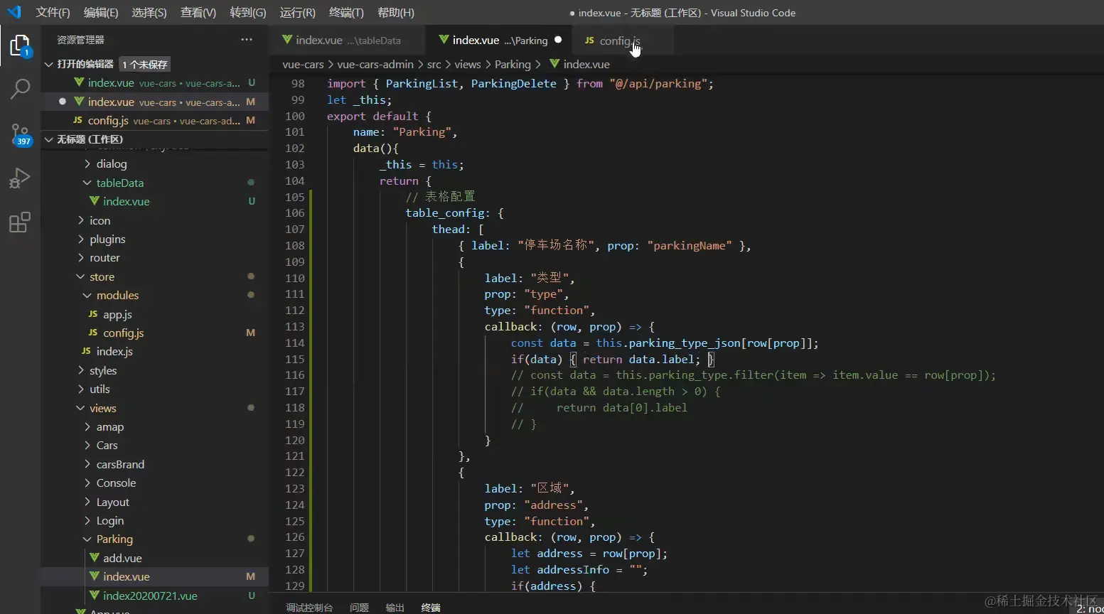This screenshot has height=614, width=1104.
Task: Switch to index.vue Parking editor tab
Action: [500, 41]
